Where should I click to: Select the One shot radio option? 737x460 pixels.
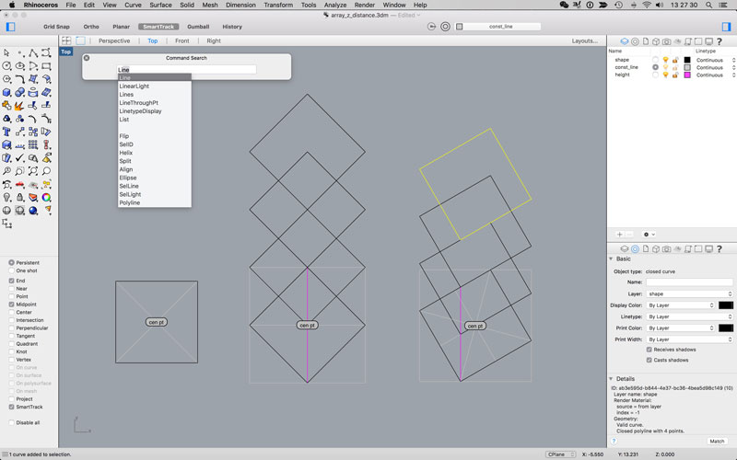(11, 270)
